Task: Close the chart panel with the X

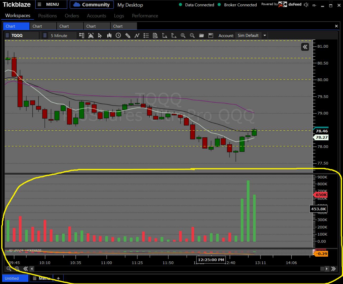Action: 336,26
